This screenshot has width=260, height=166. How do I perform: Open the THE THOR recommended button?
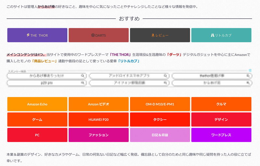pos(37,35)
